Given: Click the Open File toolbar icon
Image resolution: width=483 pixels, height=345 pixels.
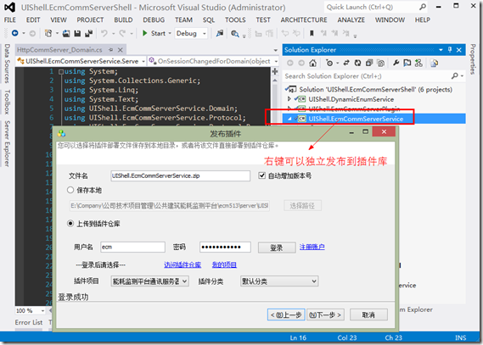Looking at the screenshot, I should coord(66,34).
